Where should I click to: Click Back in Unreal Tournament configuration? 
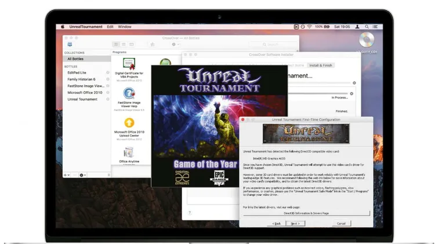[276, 224]
